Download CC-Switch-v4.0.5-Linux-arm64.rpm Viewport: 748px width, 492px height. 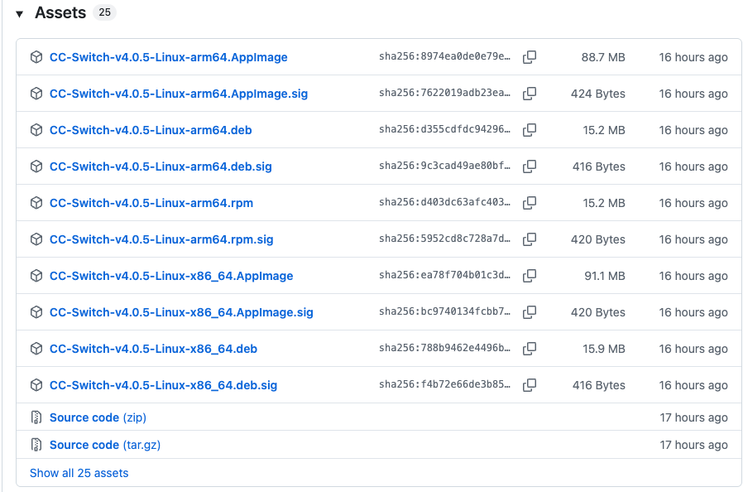click(151, 203)
